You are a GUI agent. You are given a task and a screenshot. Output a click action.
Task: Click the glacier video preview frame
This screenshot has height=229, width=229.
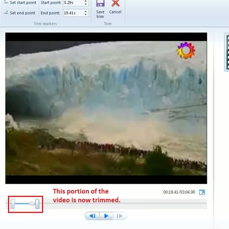(106, 108)
